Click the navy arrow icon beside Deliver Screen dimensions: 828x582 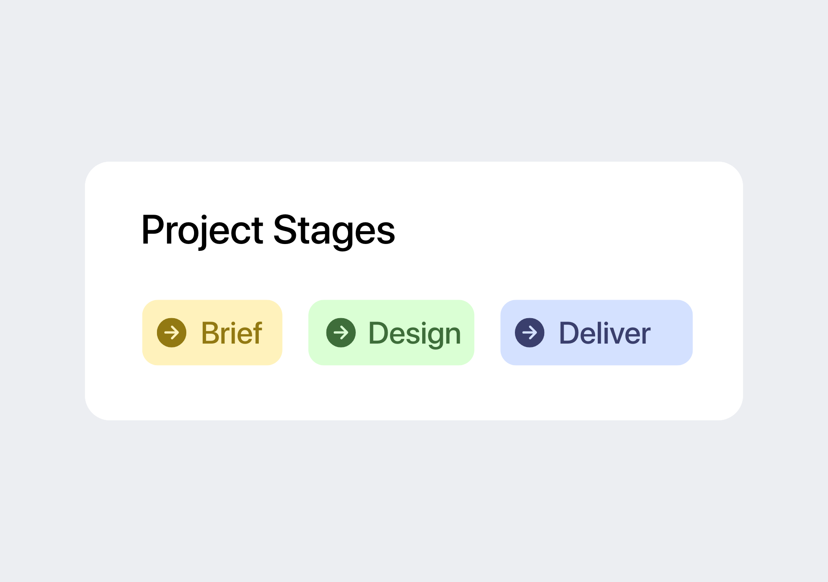530,333
